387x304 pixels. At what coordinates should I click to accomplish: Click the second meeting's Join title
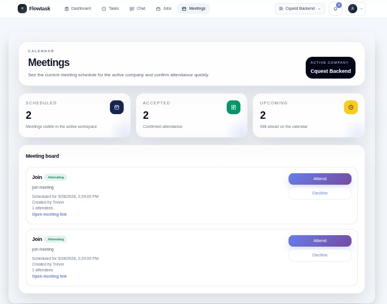pyautogui.click(x=37, y=239)
